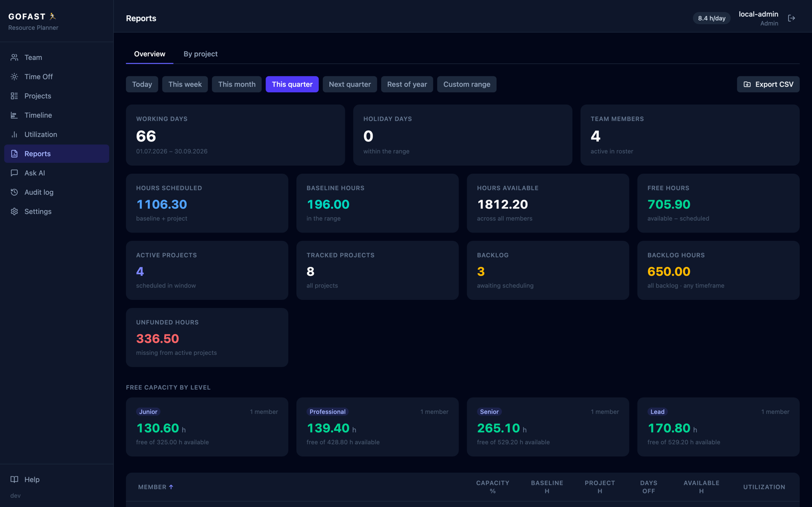This screenshot has height=507, width=812.
Task: Click the local-admin user name
Action: (x=758, y=14)
